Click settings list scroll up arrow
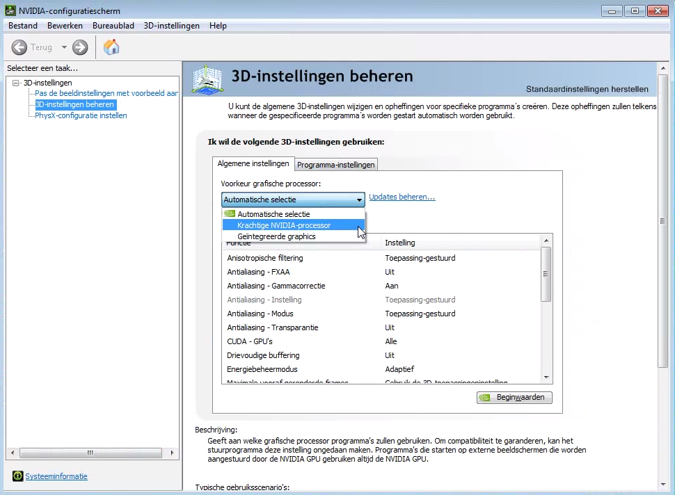 coord(546,241)
